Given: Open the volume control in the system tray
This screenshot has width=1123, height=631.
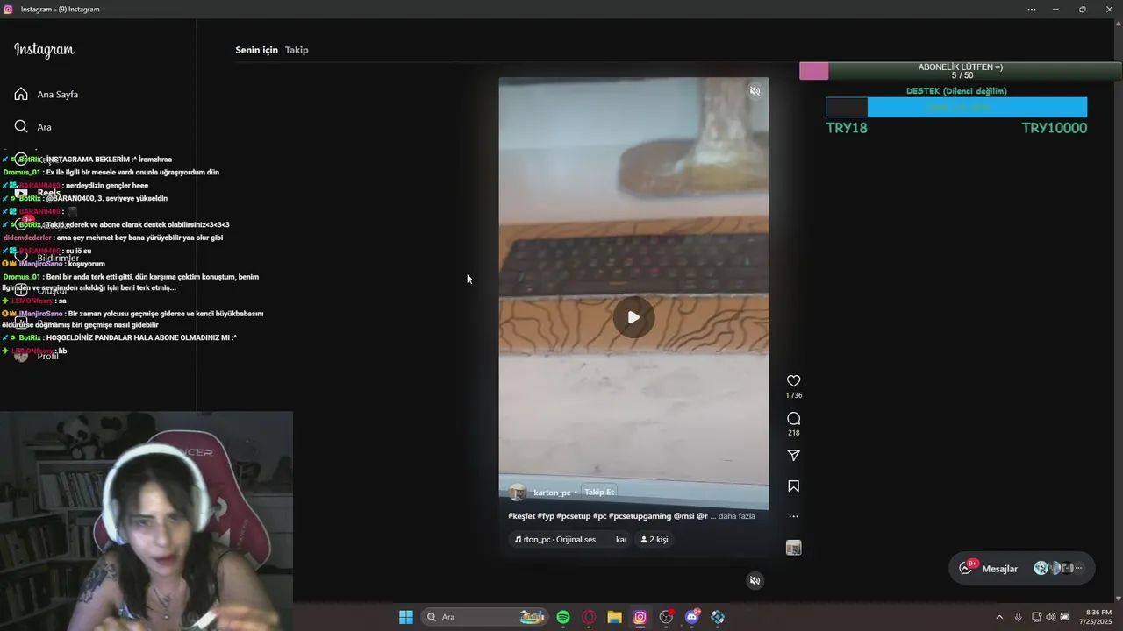Looking at the screenshot, I should pyautogui.click(x=1050, y=617).
